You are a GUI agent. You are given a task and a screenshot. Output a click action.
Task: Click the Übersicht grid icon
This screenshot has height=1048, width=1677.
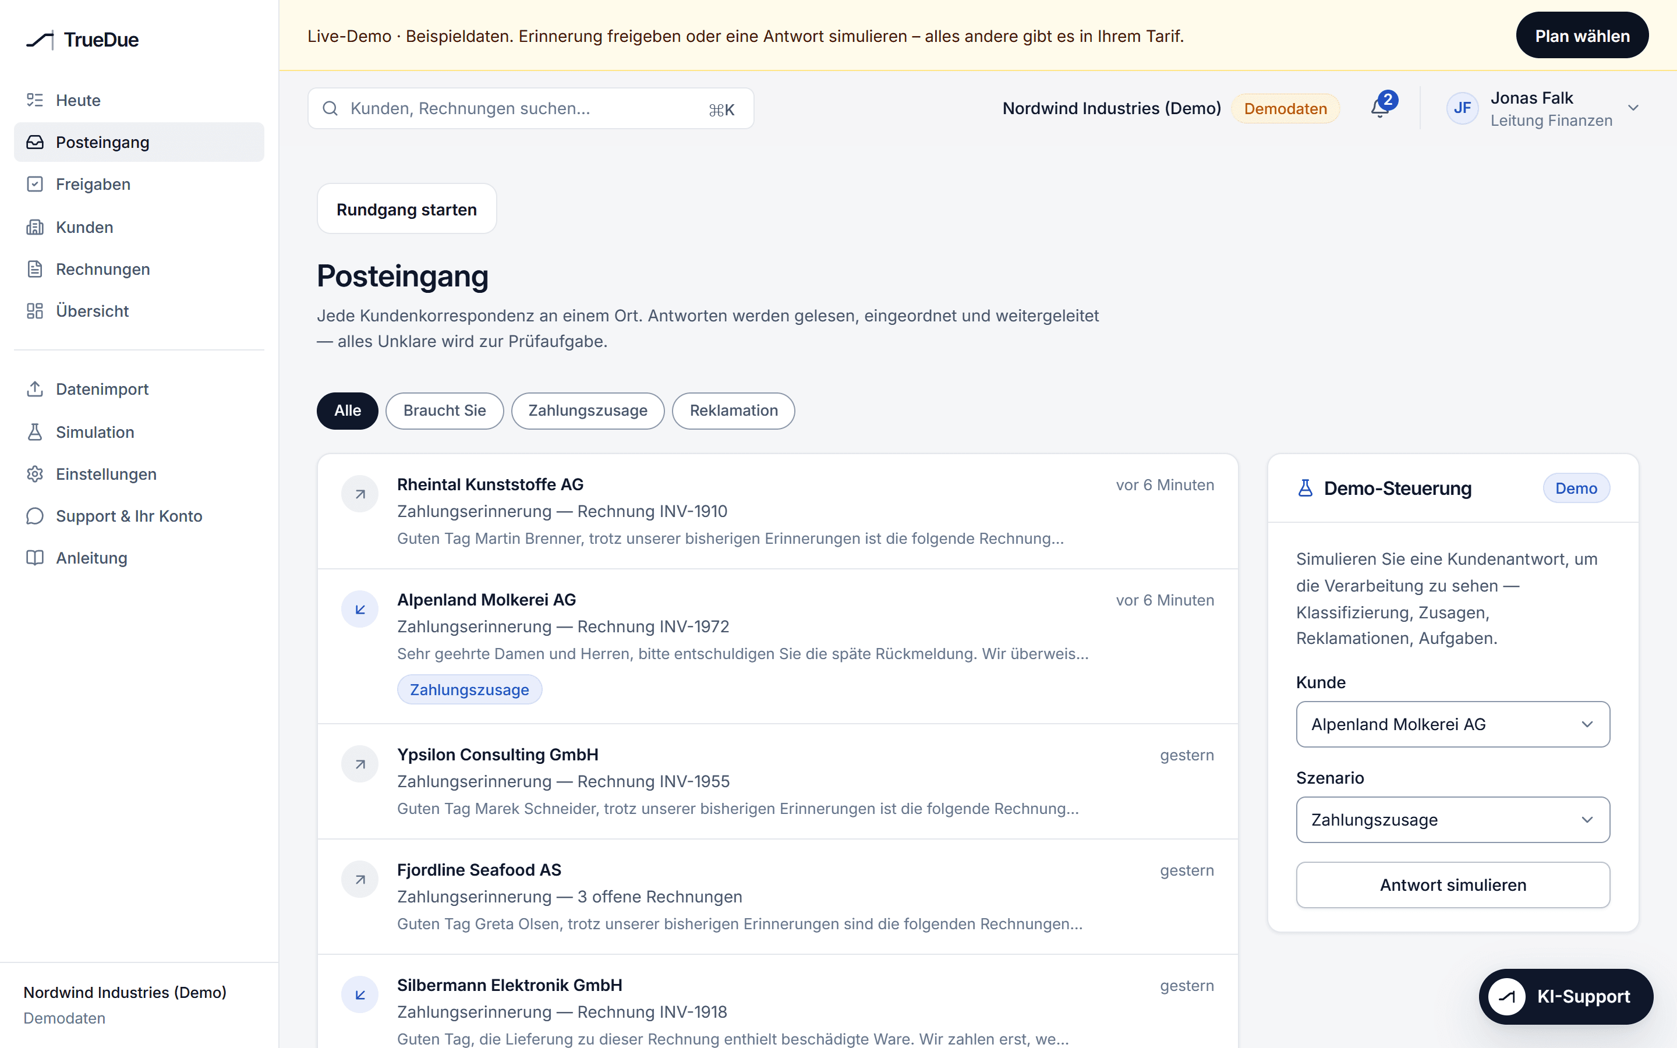[x=35, y=310]
